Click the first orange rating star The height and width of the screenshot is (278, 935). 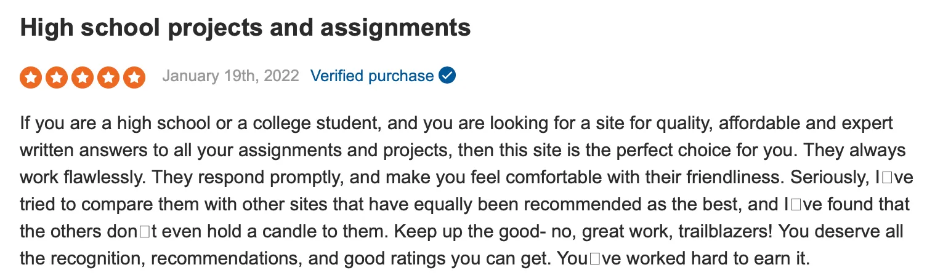pos(31,77)
